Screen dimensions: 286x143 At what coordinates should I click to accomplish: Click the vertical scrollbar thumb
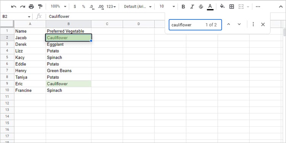click(x=284, y=32)
